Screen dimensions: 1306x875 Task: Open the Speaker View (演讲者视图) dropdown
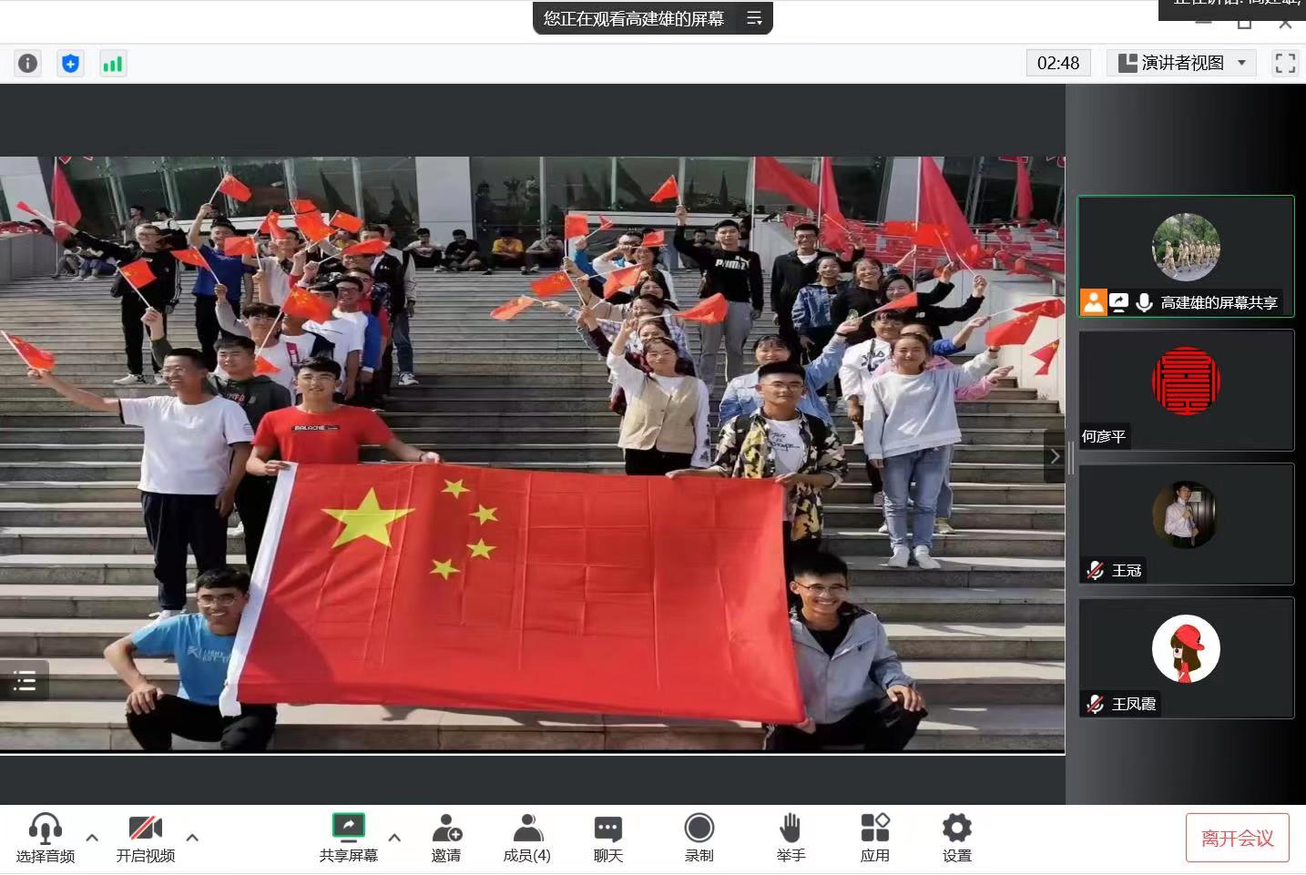pos(1181,63)
